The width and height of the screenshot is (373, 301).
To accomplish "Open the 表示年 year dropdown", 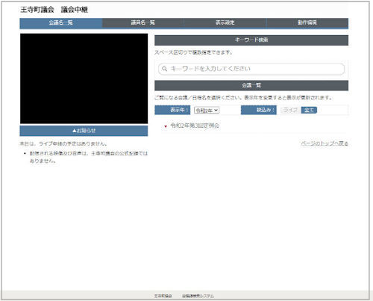I will pos(207,111).
